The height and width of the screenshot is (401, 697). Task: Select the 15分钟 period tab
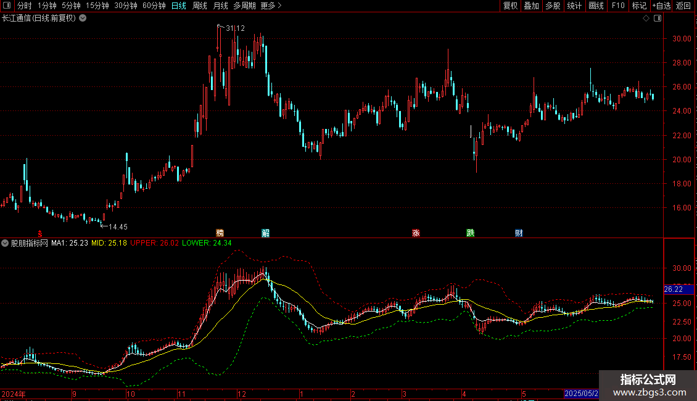[97, 6]
